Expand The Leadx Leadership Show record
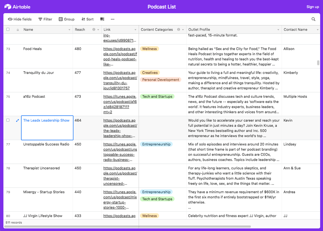Image resolution: width=323 pixels, height=231 pixels. point(18,120)
